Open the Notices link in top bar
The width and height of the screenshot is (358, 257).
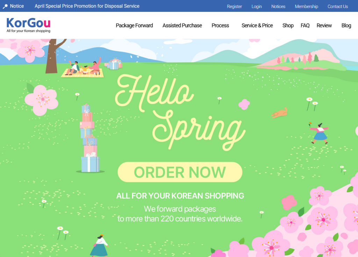click(278, 6)
